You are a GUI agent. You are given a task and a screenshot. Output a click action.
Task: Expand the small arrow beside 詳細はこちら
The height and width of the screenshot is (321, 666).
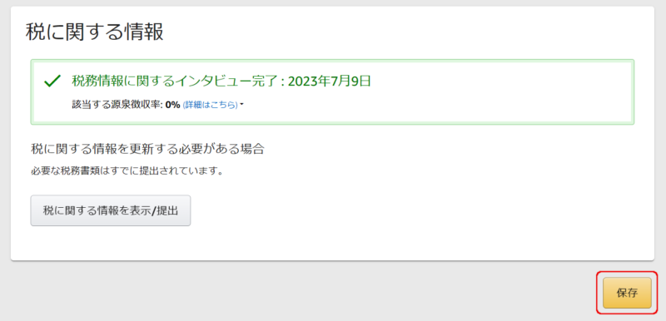(x=241, y=105)
